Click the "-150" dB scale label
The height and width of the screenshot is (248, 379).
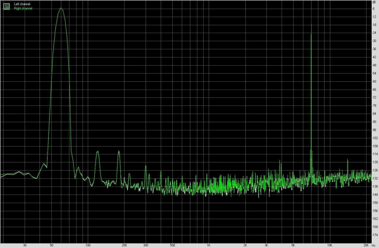(x=375, y=203)
